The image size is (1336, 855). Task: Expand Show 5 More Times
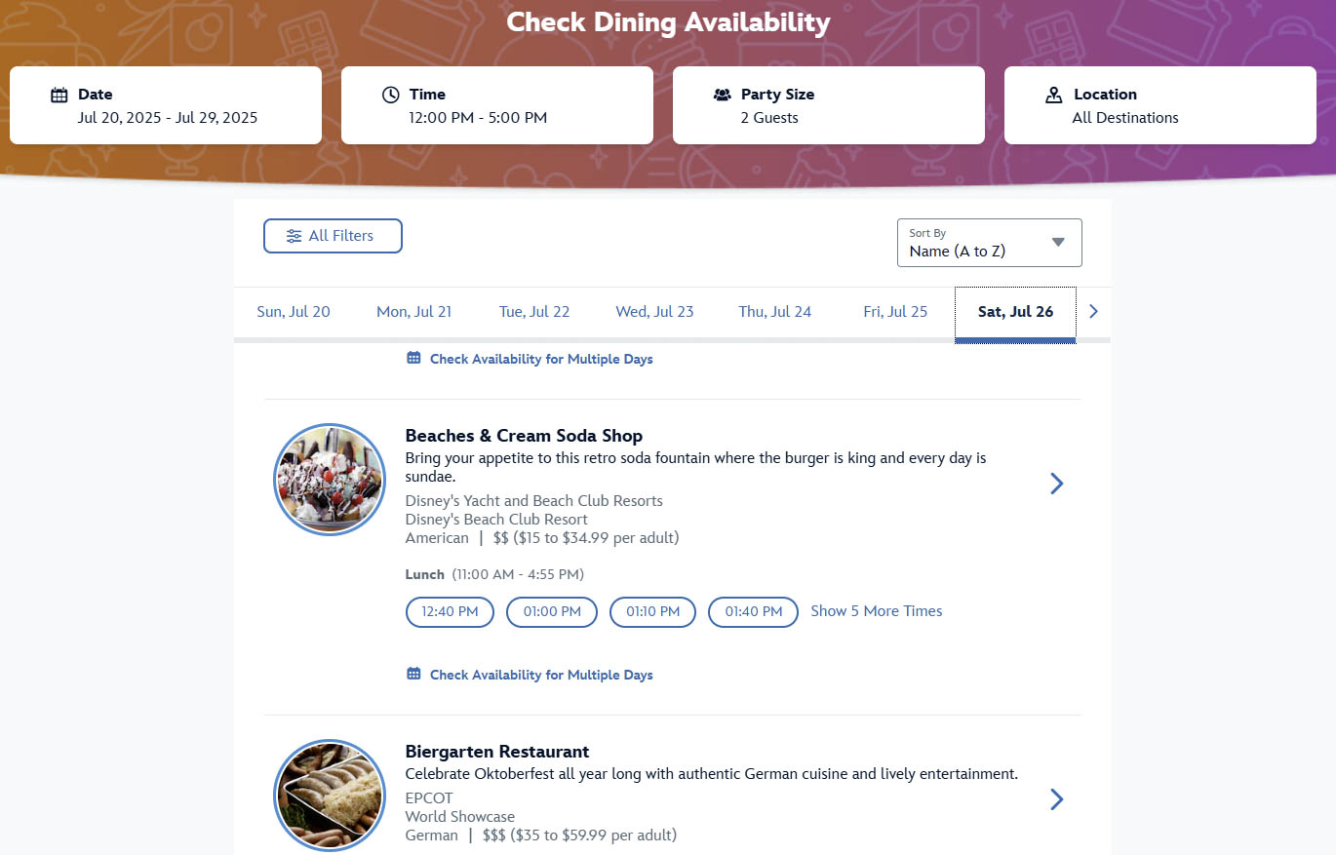(x=877, y=611)
